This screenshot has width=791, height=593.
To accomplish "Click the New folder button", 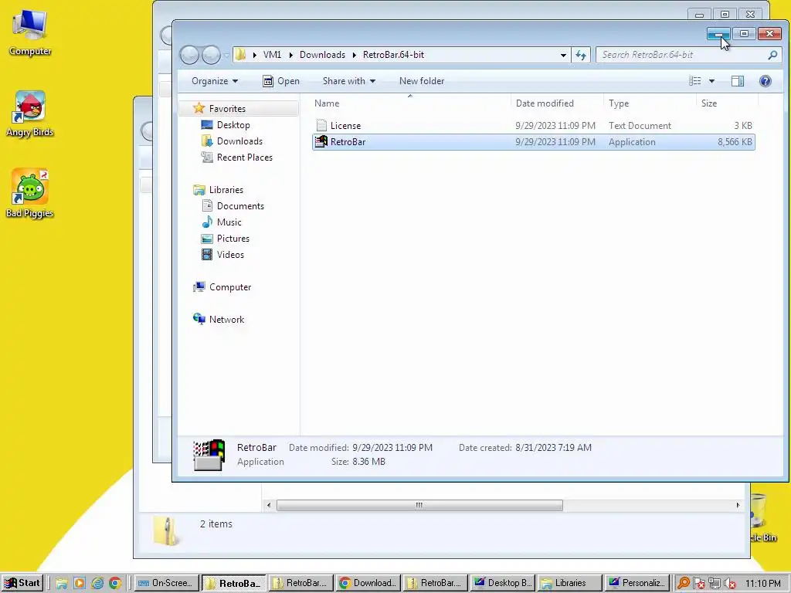I will (x=422, y=80).
